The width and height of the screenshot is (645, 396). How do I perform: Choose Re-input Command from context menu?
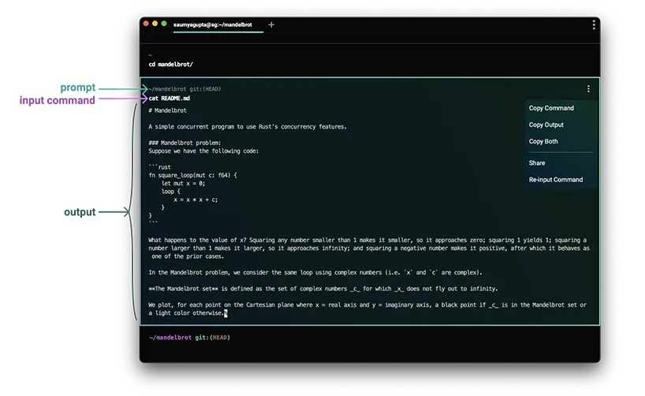[556, 180]
